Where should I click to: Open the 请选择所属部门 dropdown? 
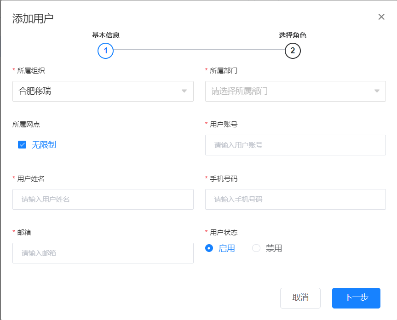point(290,91)
